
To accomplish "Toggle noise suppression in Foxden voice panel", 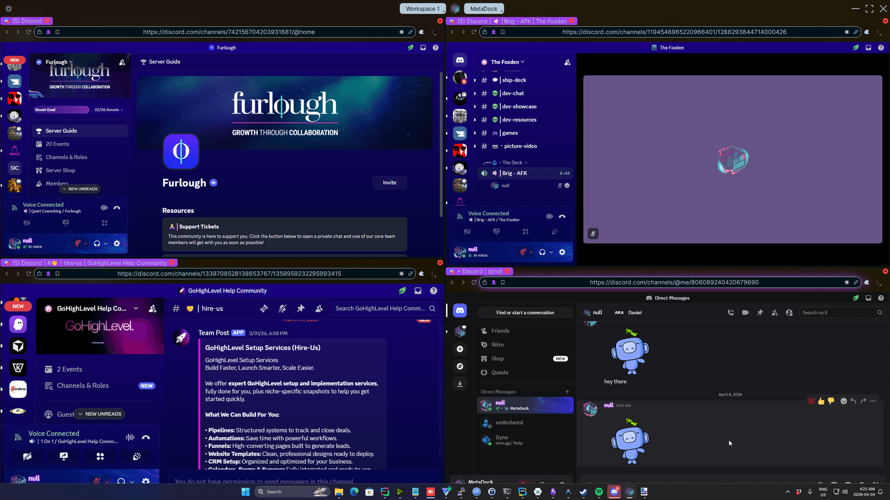I will 549,216.
